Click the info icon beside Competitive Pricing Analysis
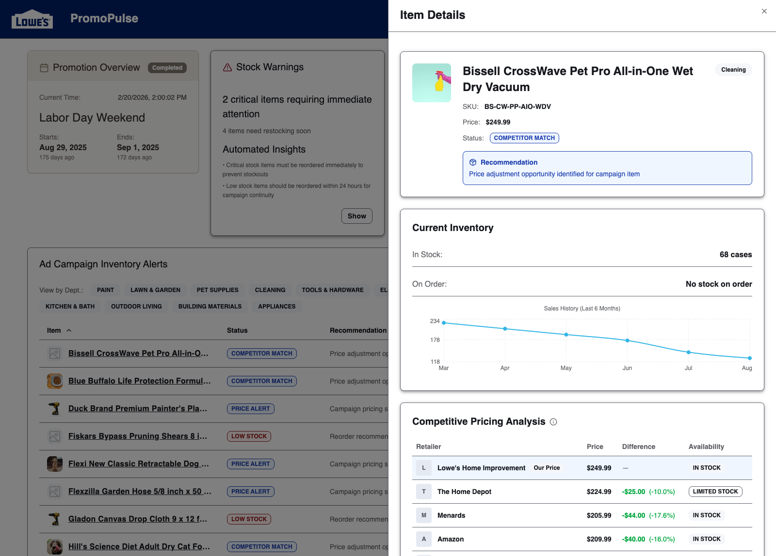 pos(553,422)
